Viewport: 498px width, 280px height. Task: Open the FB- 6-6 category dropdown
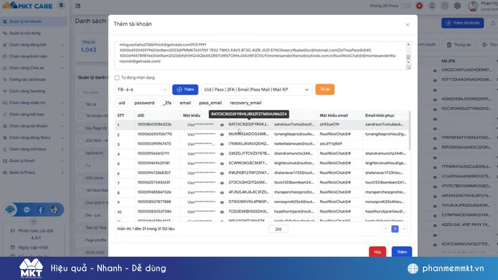pos(142,90)
